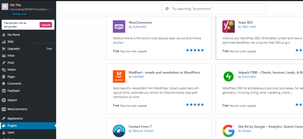Open the Team Yoast author link
303x139 pixels.
[249, 27]
